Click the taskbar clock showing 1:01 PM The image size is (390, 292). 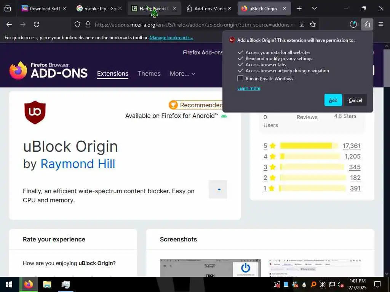click(357, 284)
